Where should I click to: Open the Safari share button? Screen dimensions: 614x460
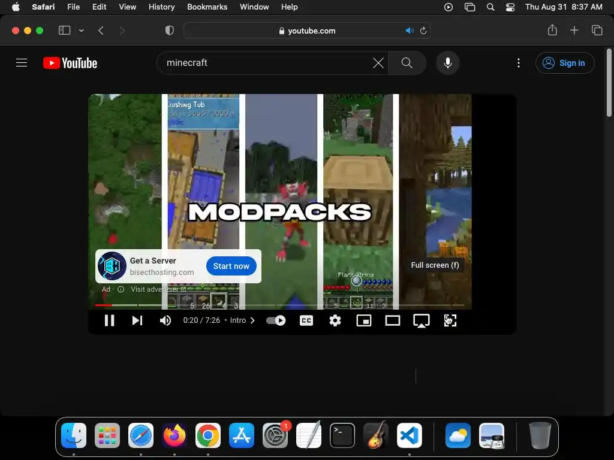coord(552,30)
